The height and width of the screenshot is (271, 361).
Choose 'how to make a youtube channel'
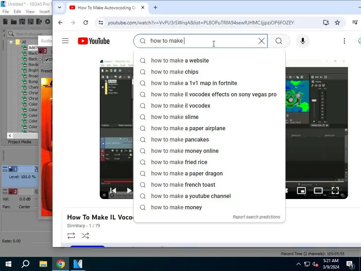tap(209, 196)
